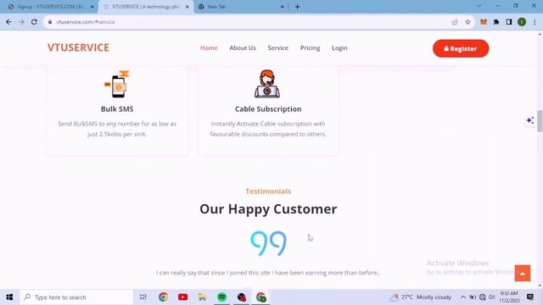Click the Bulk SMS phone icon
This screenshot has width=543, height=305.
point(117,84)
